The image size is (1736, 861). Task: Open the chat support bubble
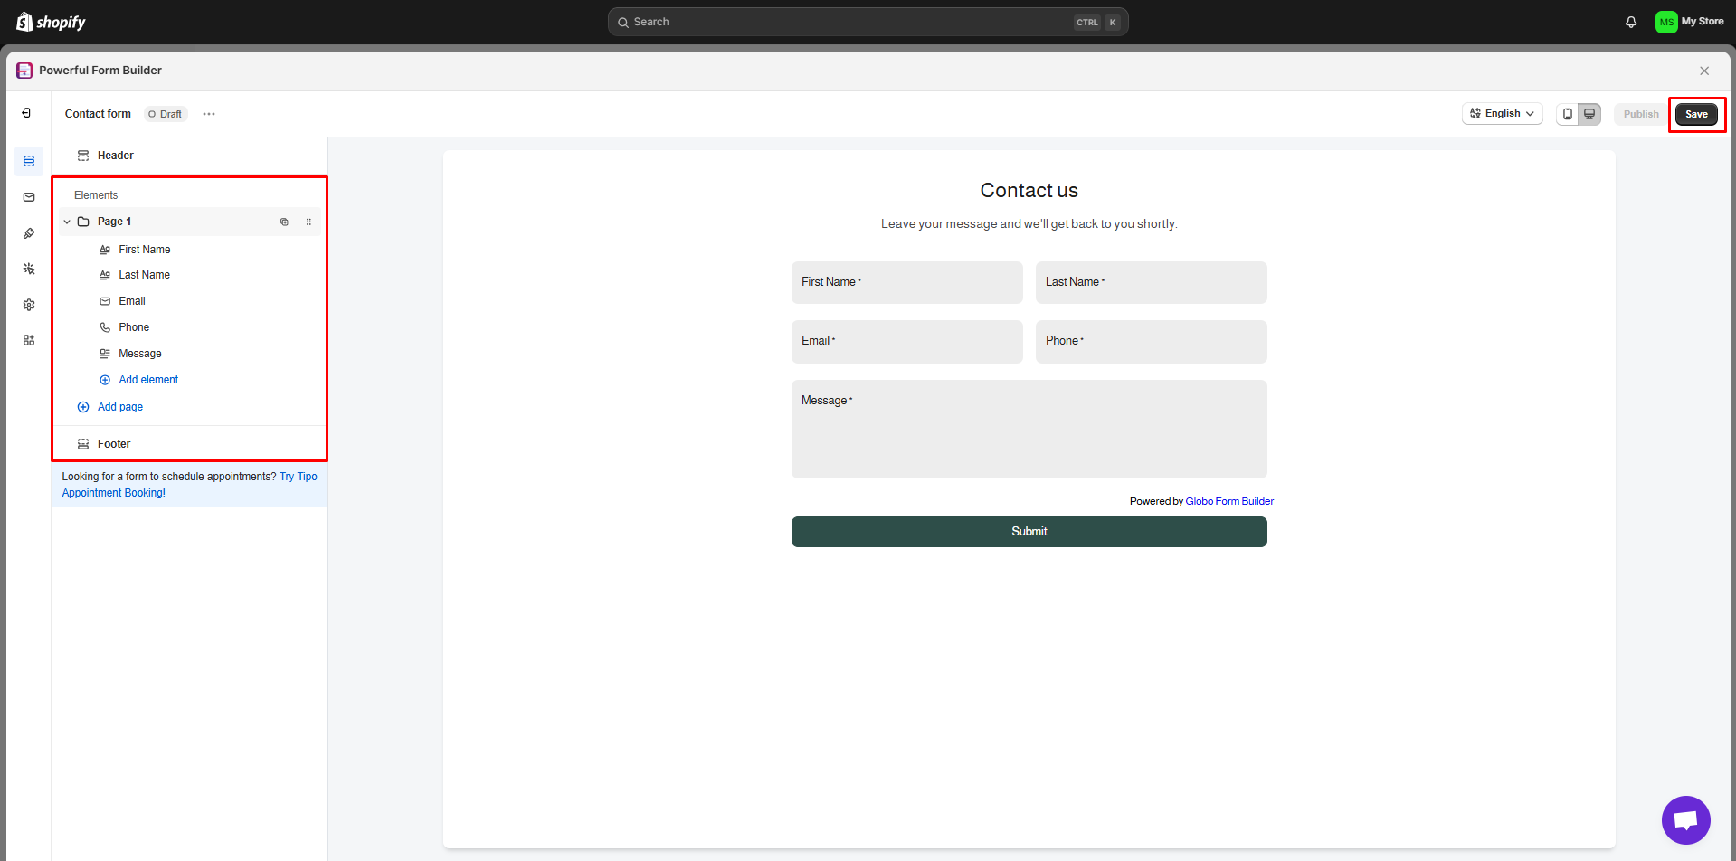point(1685,819)
